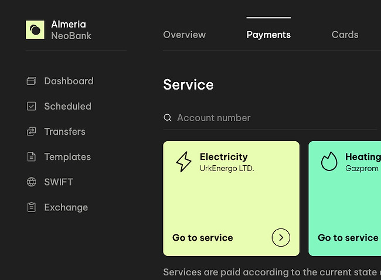This screenshot has height=280, width=381.
Task: Click the Almeria NeoBank logo icon
Action: (35, 30)
